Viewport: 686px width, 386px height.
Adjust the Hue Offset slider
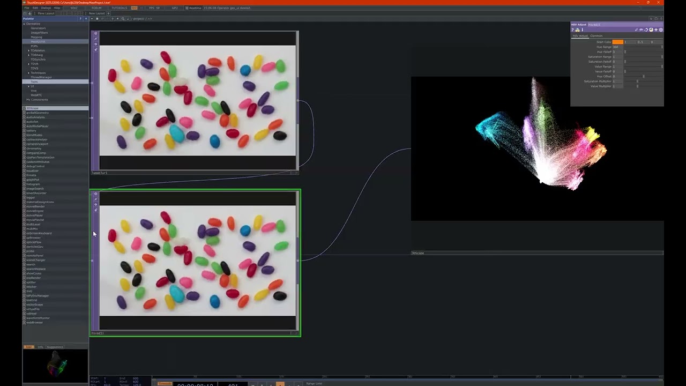coord(644,76)
